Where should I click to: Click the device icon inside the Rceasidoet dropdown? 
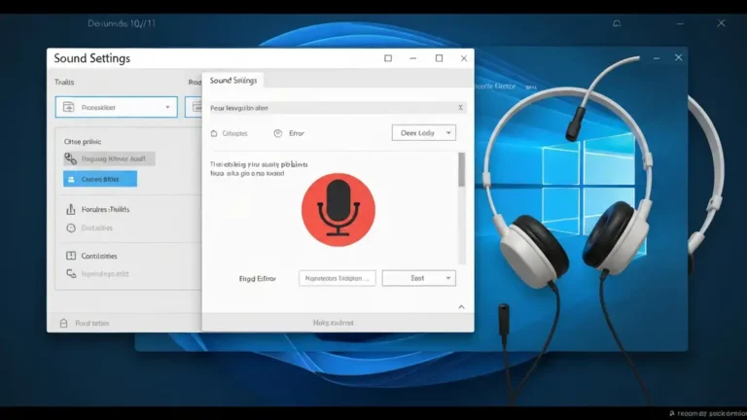click(69, 107)
